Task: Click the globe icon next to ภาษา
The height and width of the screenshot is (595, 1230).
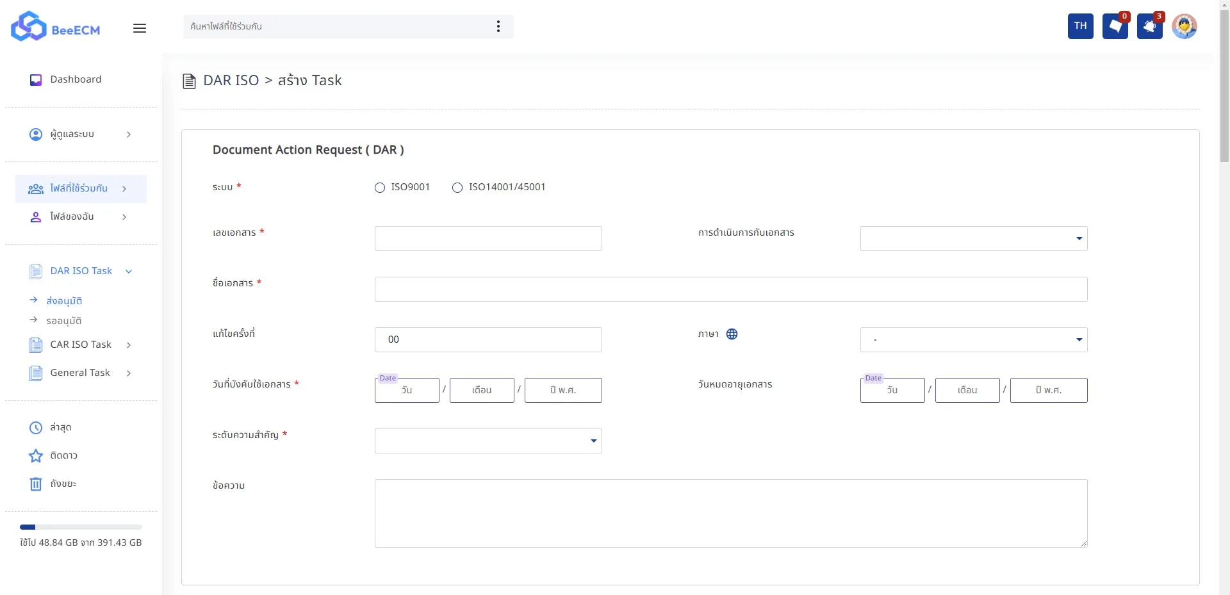Action: click(732, 334)
